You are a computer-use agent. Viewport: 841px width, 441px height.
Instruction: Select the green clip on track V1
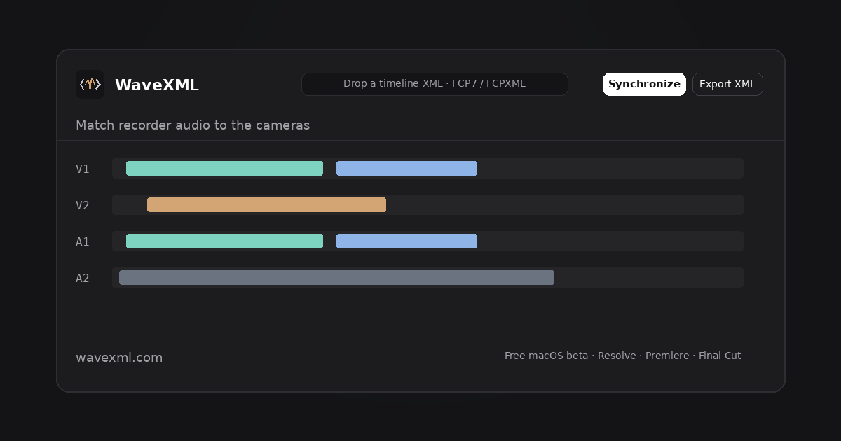224,168
